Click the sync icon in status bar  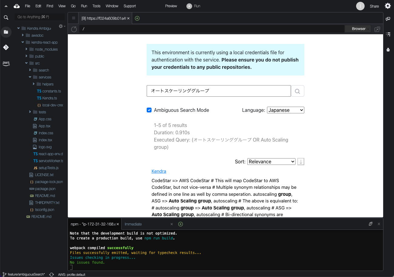pyautogui.click(x=52, y=274)
